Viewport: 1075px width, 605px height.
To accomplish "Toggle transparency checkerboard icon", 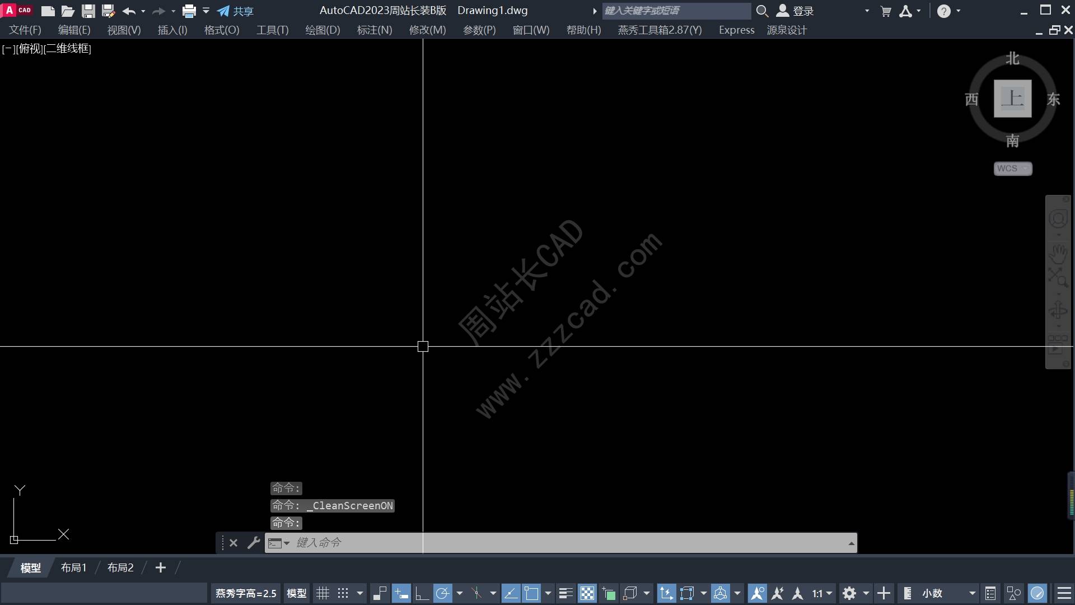I will click(x=587, y=593).
